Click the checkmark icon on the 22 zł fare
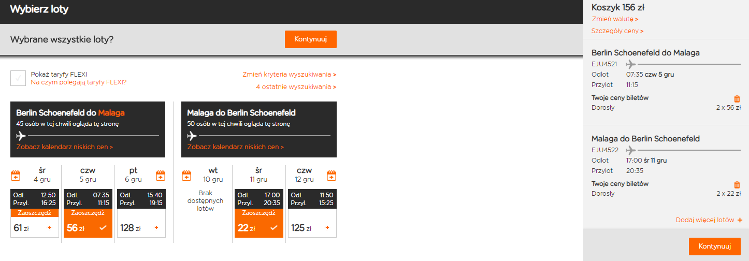The height and width of the screenshot is (261, 749). [x=274, y=227]
